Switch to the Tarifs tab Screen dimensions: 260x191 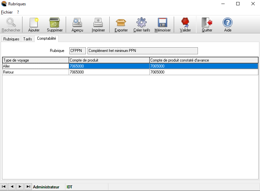click(x=28, y=39)
